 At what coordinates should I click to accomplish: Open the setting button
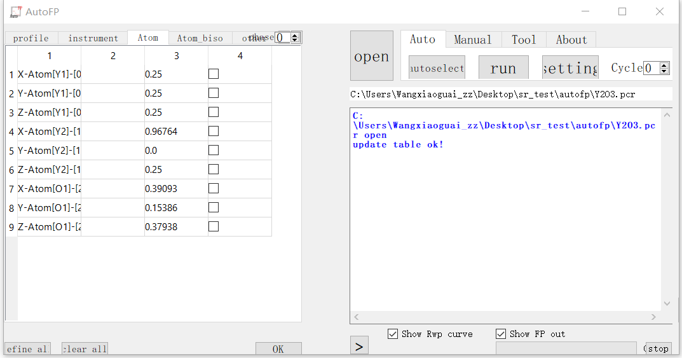(569, 67)
